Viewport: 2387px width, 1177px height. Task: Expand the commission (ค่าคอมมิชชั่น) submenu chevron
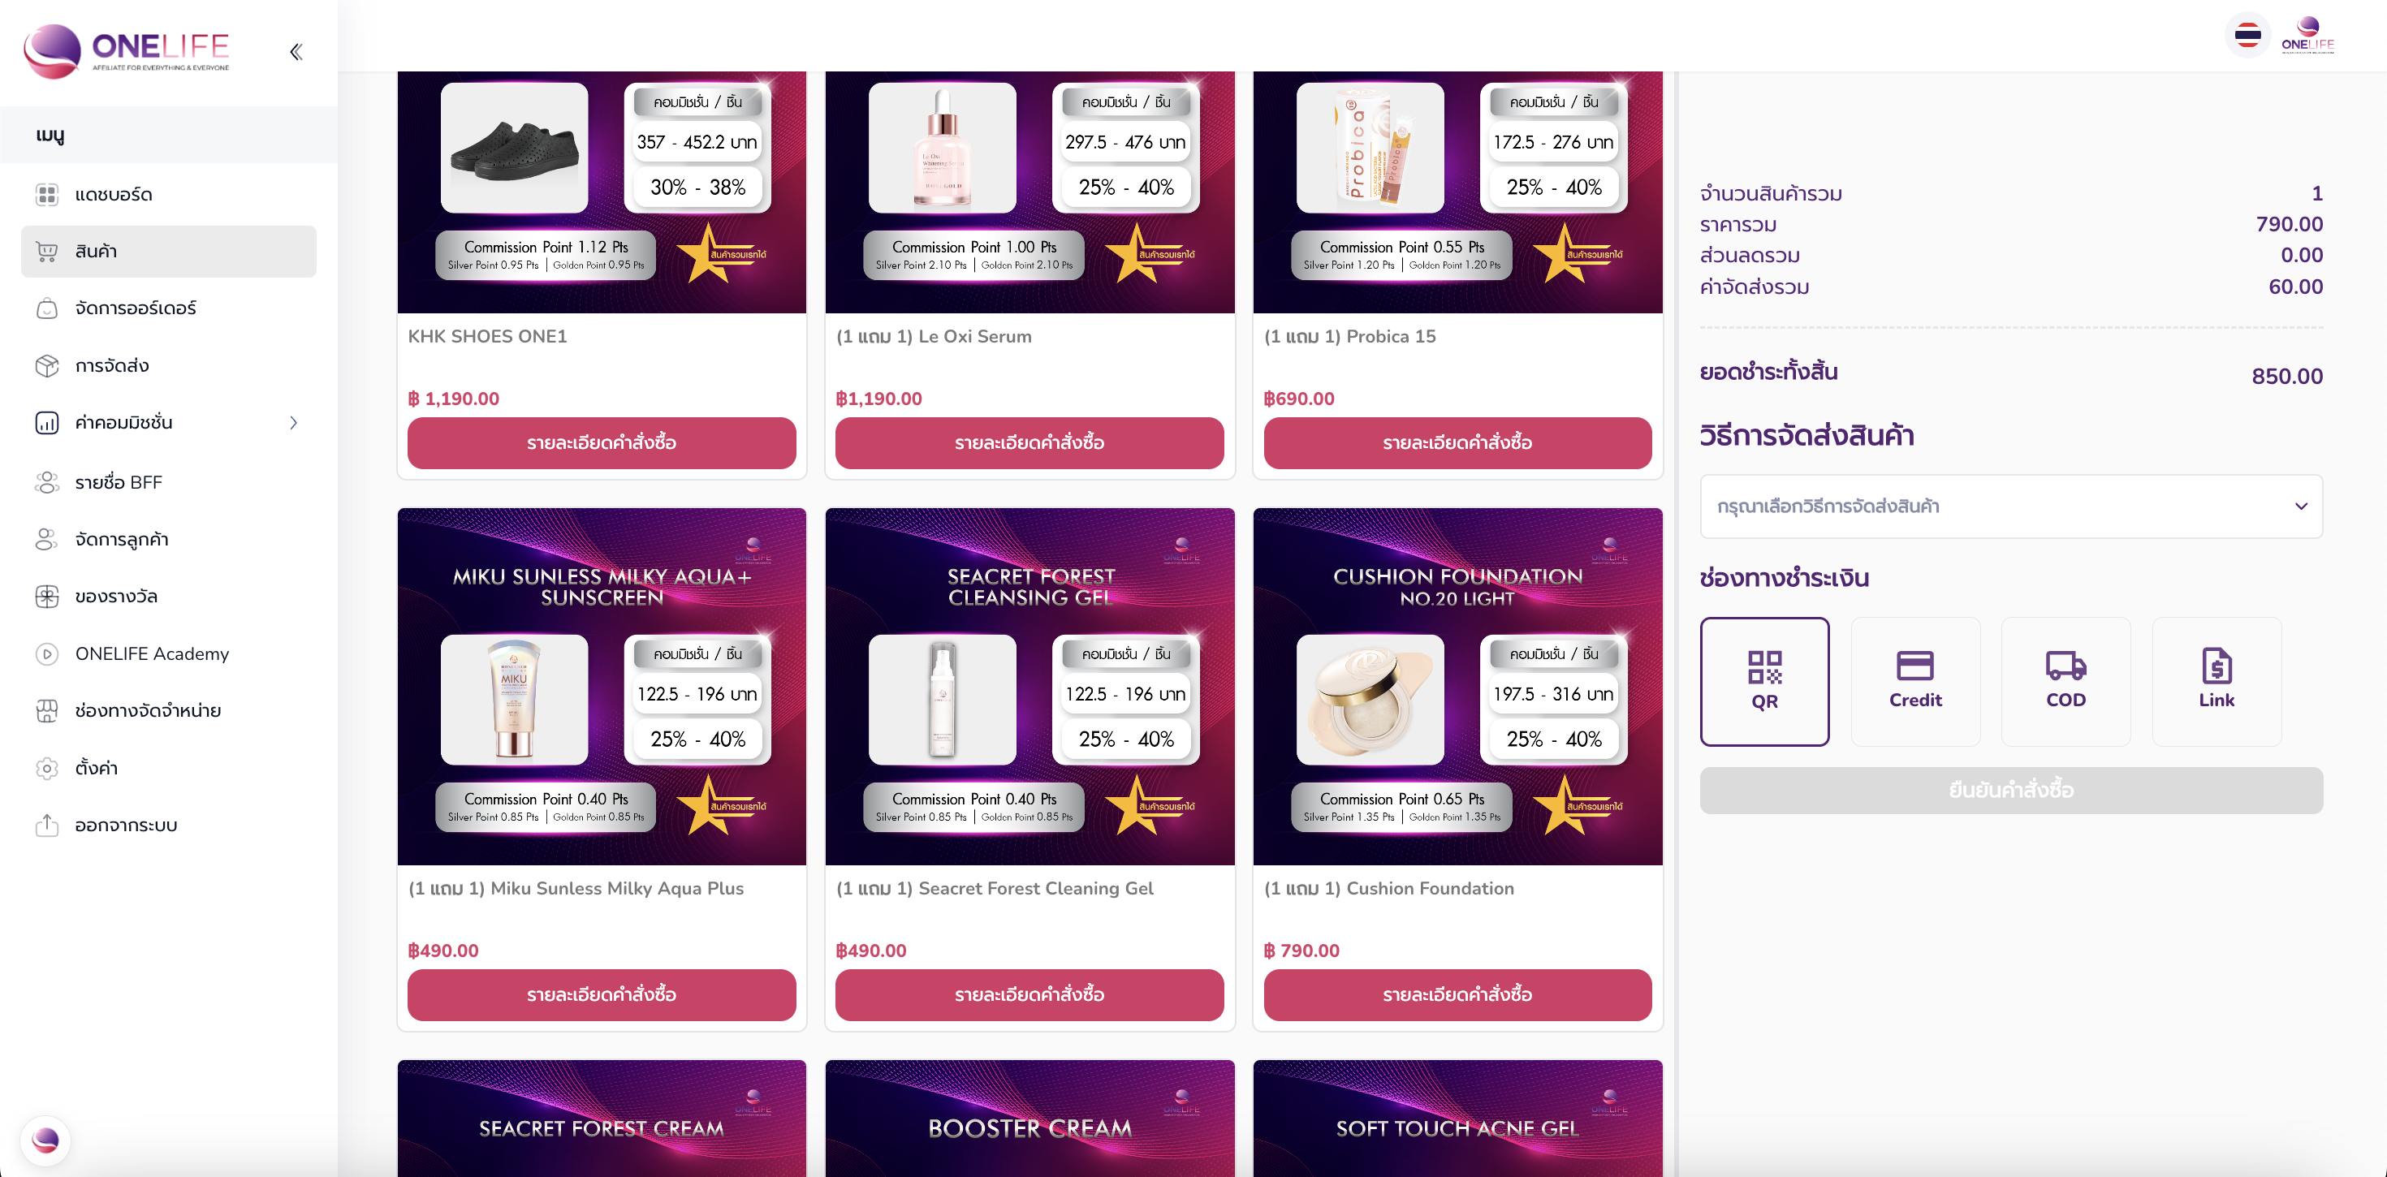pyautogui.click(x=294, y=423)
